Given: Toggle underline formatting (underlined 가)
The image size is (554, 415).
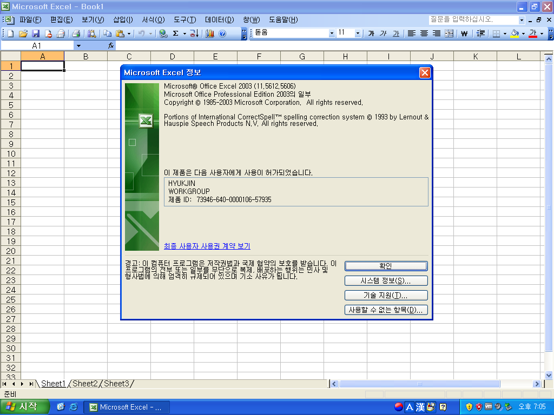Looking at the screenshot, I should coord(396,34).
